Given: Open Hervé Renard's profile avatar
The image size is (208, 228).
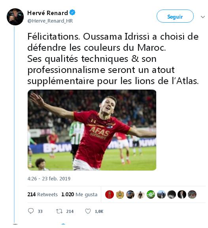Looking at the screenshot, I should (15, 17).
